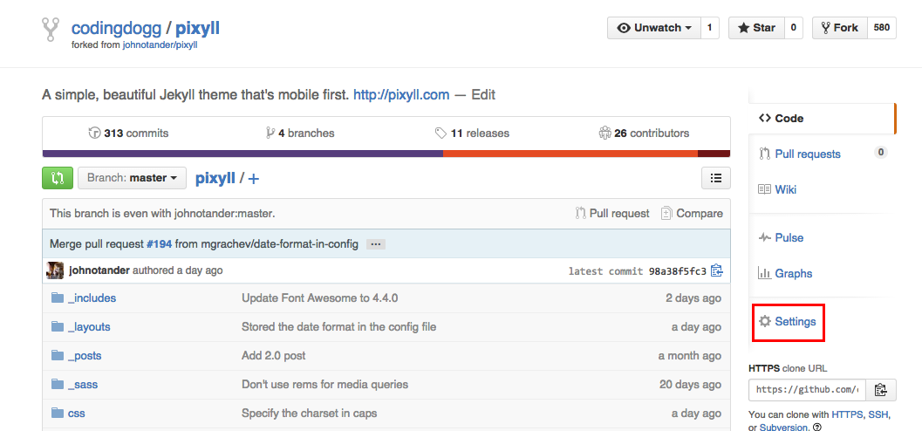Screen dimensions: 922x431
Task: Click the commits history clock icon
Action: 94,133
